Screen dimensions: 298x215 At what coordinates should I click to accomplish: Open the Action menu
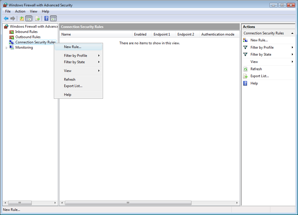click(x=20, y=11)
